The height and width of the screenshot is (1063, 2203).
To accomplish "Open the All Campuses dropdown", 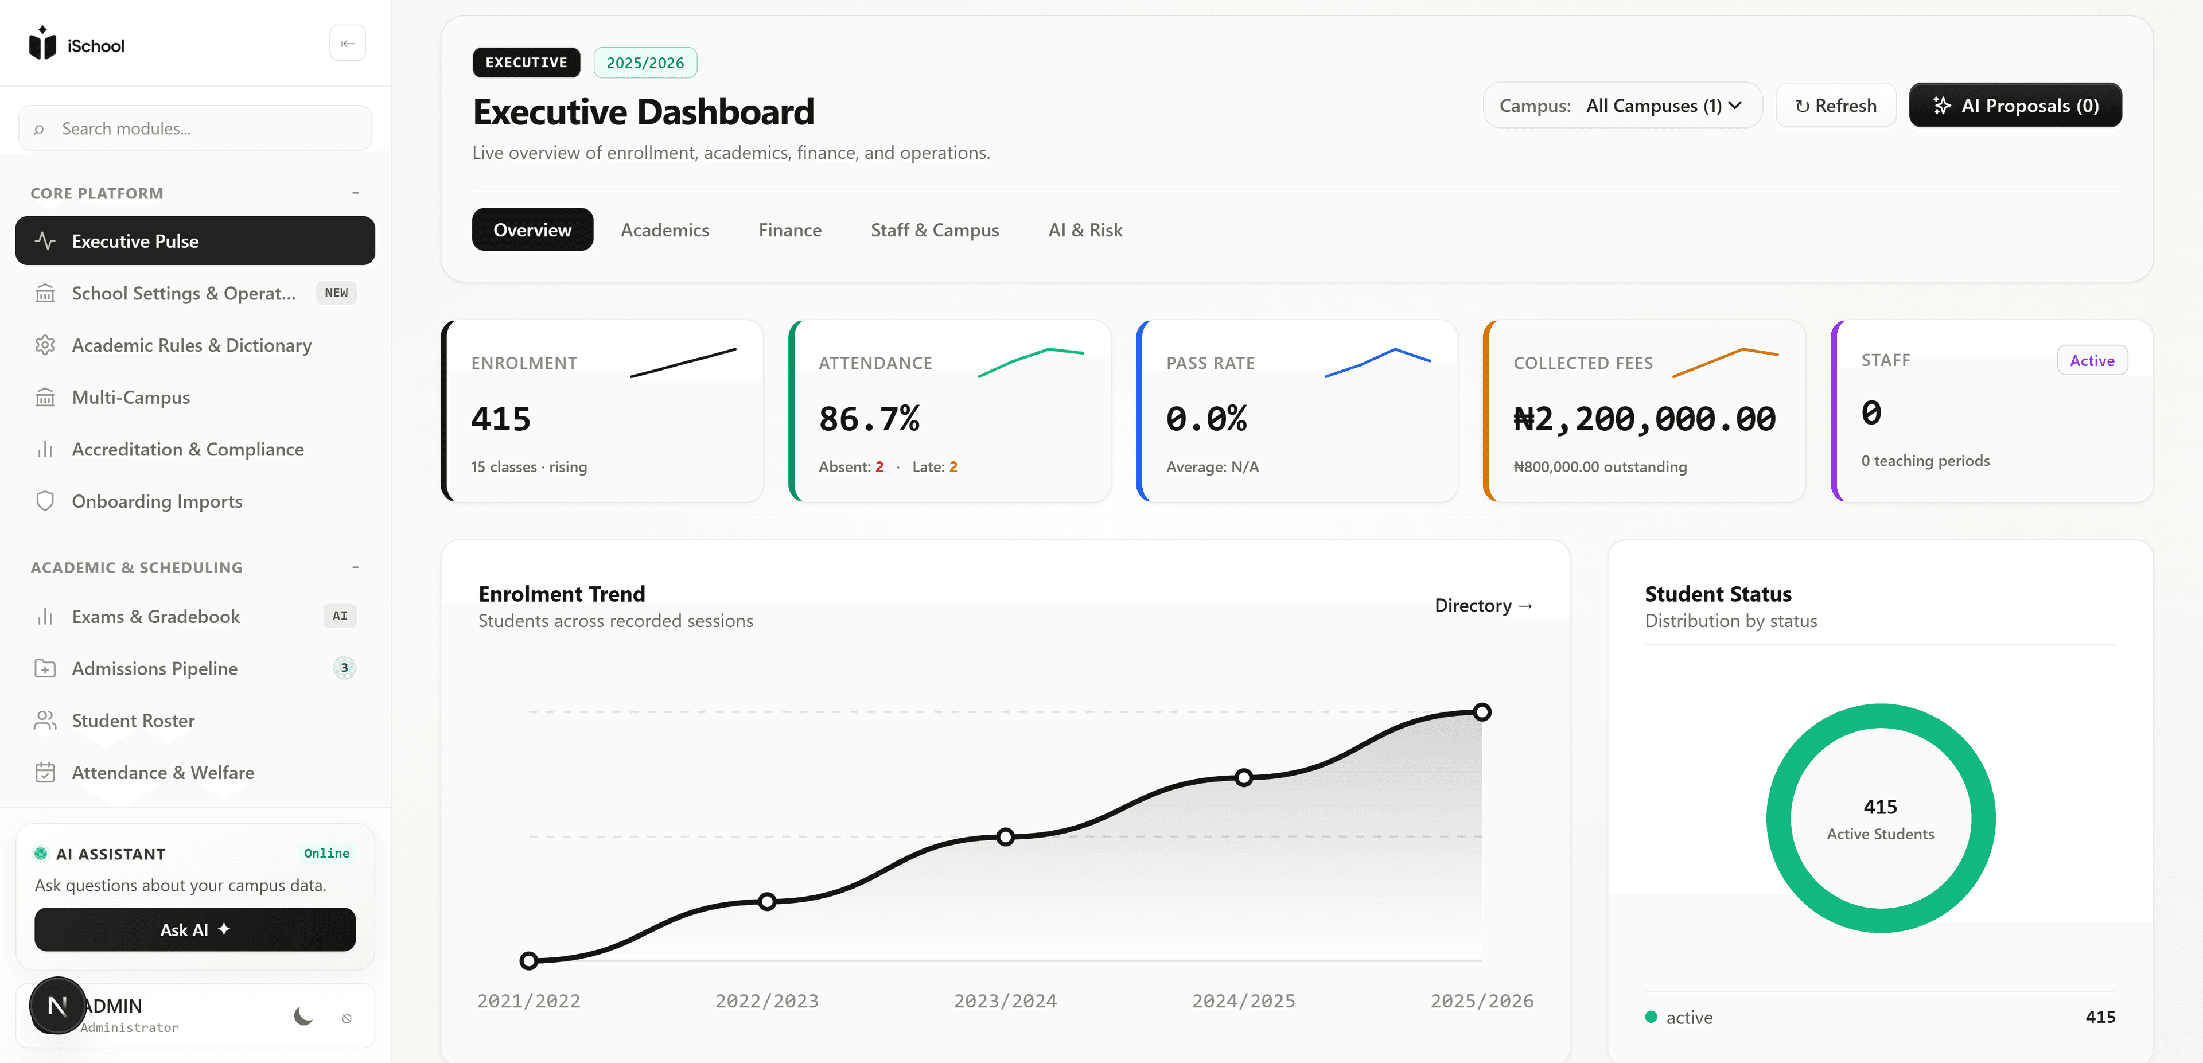I will [x=1622, y=105].
